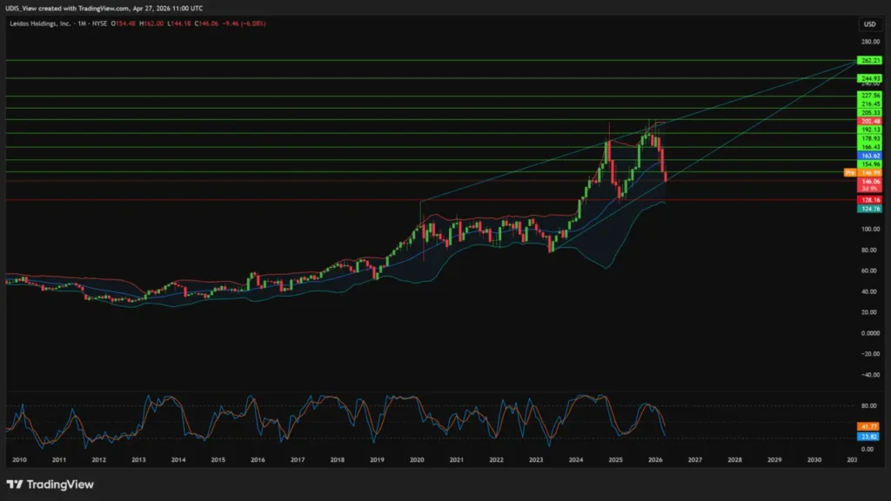Select the 227.56 green price label
This screenshot has width=891, height=501.
pos(869,96)
